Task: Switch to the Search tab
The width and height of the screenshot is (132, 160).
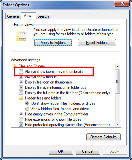Action: [43, 16]
